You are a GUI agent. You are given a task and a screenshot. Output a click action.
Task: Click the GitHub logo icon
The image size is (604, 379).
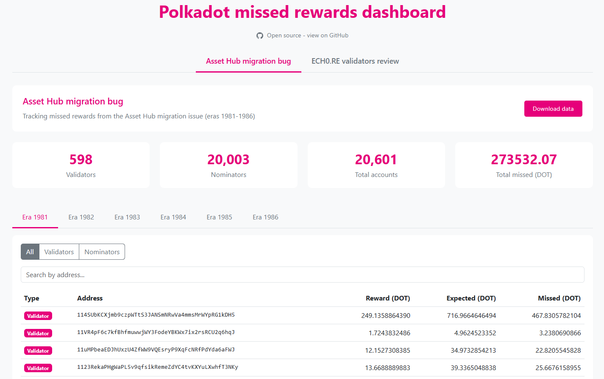(x=260, y=36)
